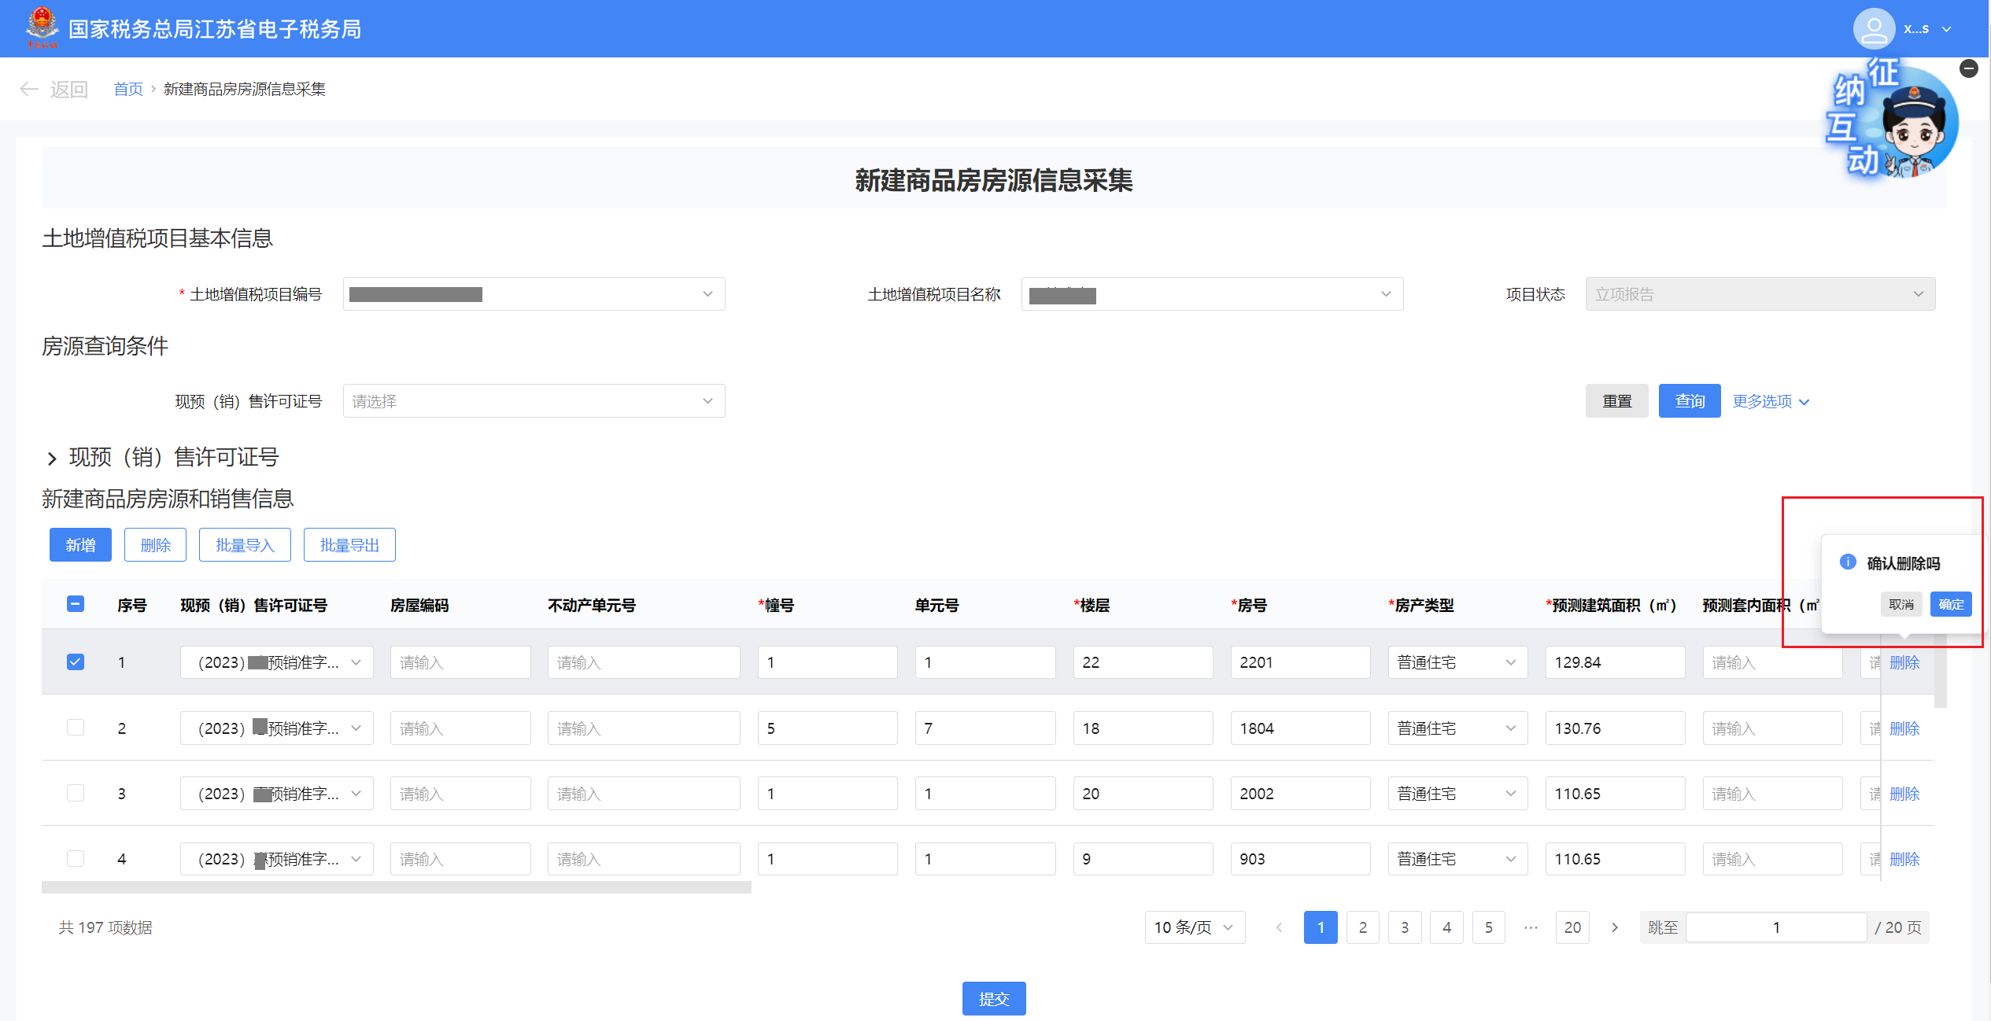This screenshot has width=1991, height=1021.
Task: Click the 批量导入 button
Action: point(245,545)
